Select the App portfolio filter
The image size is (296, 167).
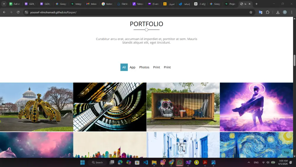[133, 67]
